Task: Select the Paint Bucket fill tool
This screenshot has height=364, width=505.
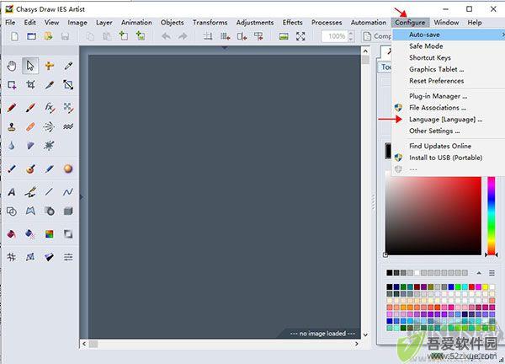Action: click(12, 233)
